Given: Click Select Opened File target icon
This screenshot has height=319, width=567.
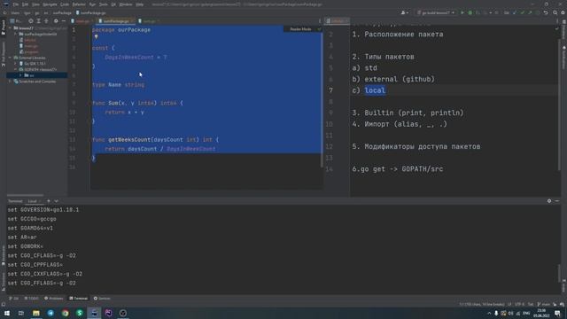Looking at the screenshot, I should 31,21.
